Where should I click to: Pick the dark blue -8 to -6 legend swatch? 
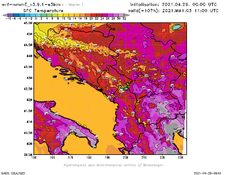[x=16, y=15]
